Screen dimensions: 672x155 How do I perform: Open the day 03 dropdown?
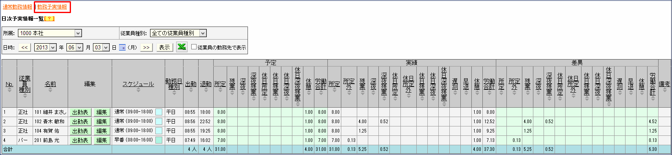click(x=101, y=48)
